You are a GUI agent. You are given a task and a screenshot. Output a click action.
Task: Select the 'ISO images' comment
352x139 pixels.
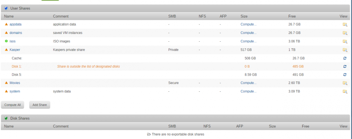point(62,41)
